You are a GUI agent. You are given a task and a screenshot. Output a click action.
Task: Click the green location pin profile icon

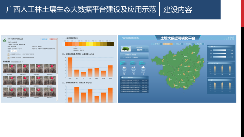click(x=5, y=40)
